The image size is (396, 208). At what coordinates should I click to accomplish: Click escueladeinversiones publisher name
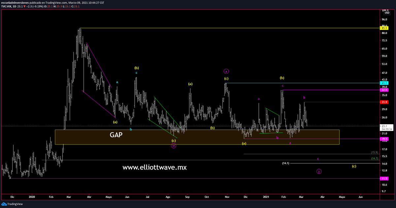pyautogui.click(x=14, y=2)
